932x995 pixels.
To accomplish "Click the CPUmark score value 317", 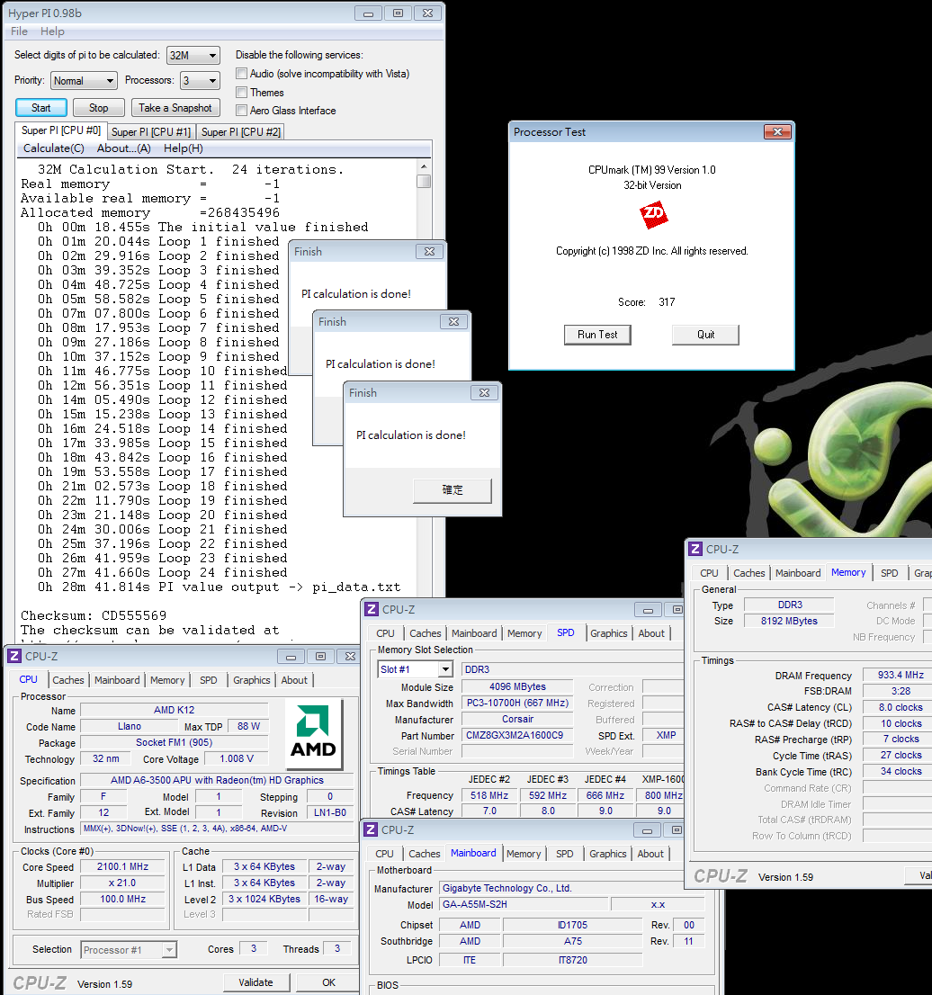I will [x=667, y=302].
